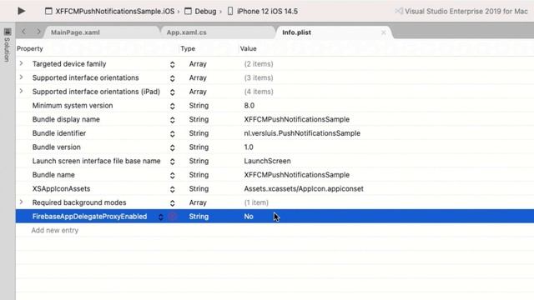The width and height of the screenshot is (534, 300).
Task: Remove the FirebaseAppDelegateProxyEnabled entry with red icon
Action: tap(173, 217)
